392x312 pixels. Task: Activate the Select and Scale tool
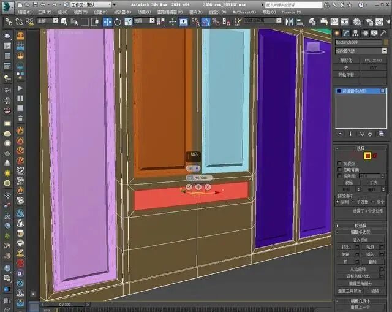(128, 22)
